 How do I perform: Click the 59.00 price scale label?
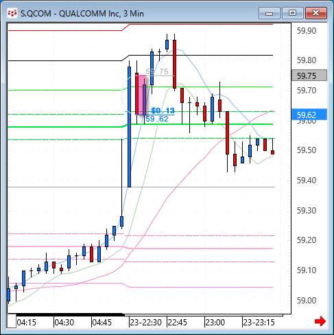click(307, 301)
